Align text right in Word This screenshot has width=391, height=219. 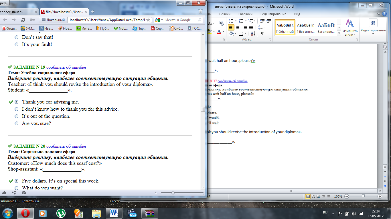coord(244,27)
